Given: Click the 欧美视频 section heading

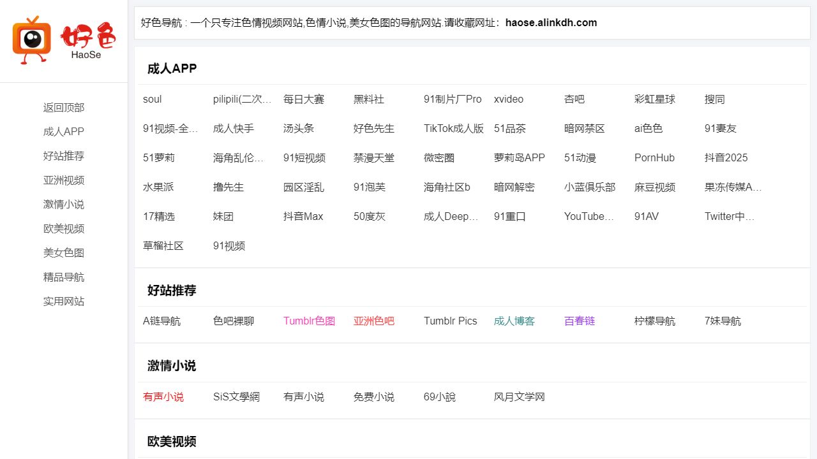Looking at the screenshot, I should coord(172,442).
